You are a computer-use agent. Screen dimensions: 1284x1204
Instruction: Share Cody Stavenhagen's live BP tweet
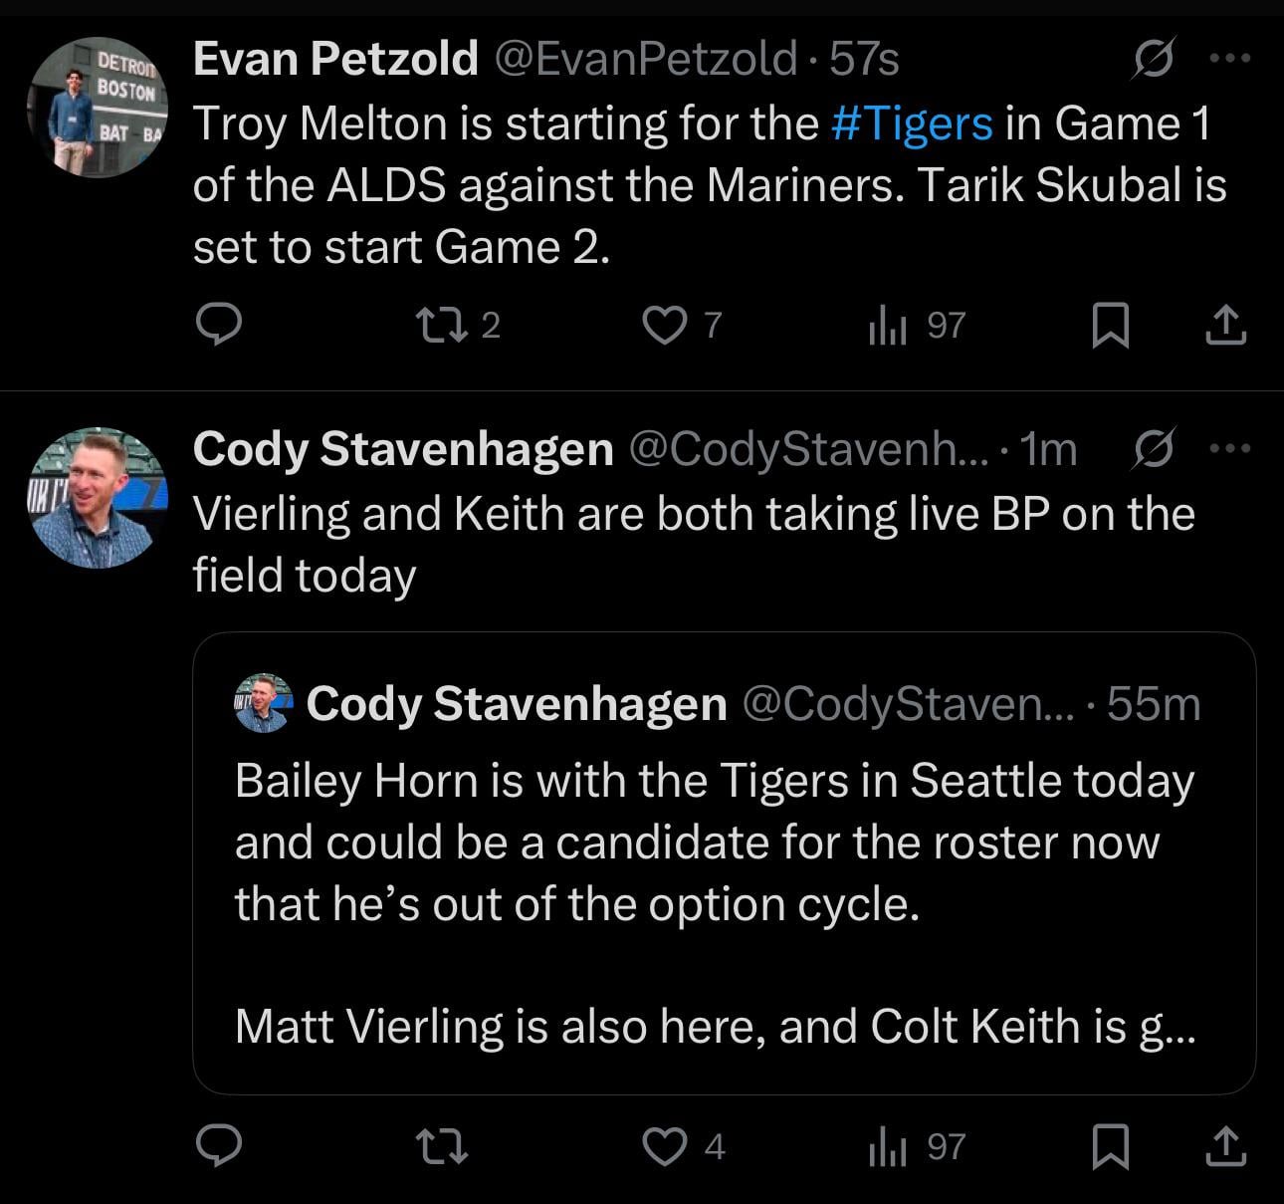click(1225, 1146)
